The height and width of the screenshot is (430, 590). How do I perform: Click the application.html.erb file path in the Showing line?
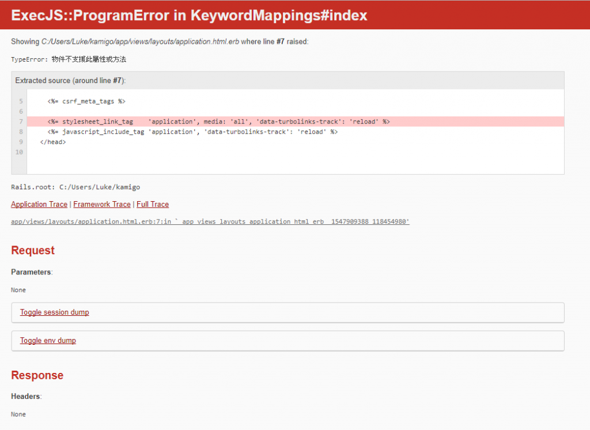[140, 42]
